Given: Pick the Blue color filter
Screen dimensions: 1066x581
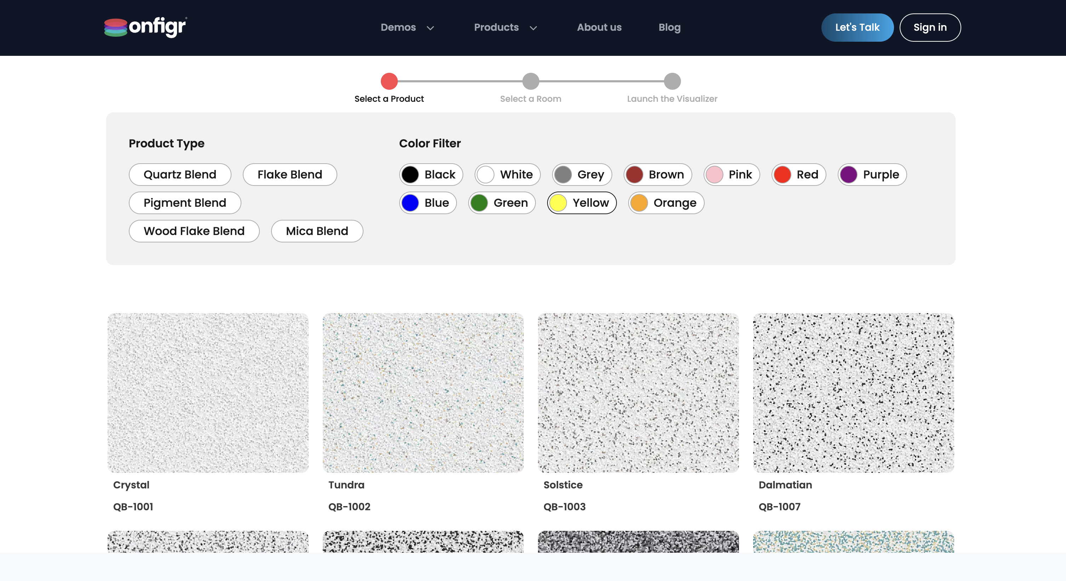Looking at the screenshot, I should pos(428,203).
